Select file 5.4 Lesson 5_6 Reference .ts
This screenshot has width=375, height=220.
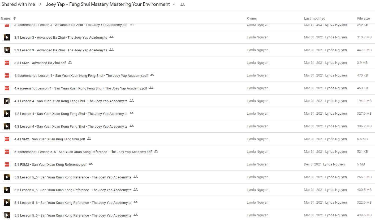(73, 203)
